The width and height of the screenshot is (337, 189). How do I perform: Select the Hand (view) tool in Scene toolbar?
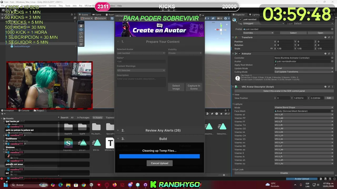tap(81, 26)
